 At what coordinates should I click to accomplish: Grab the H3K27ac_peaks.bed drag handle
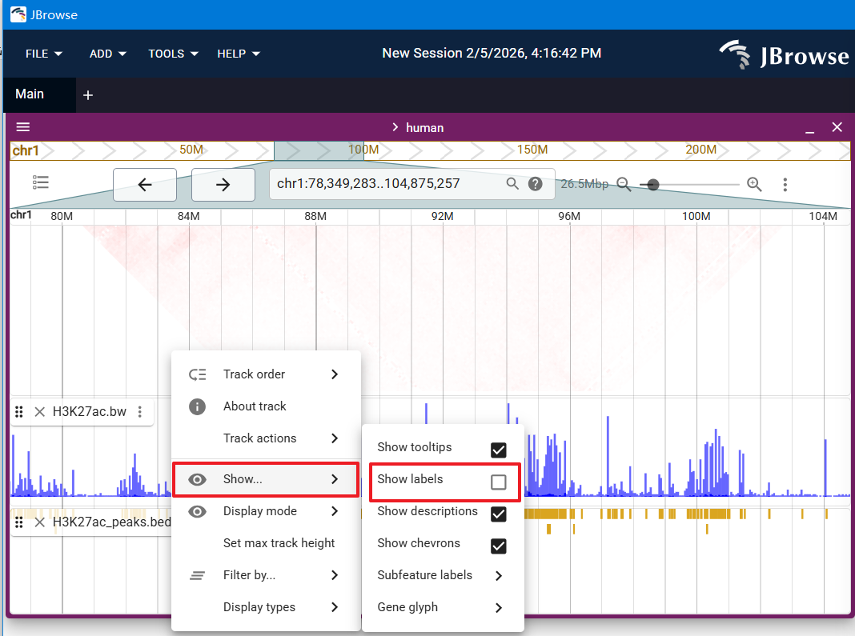(x=19, y=522)
